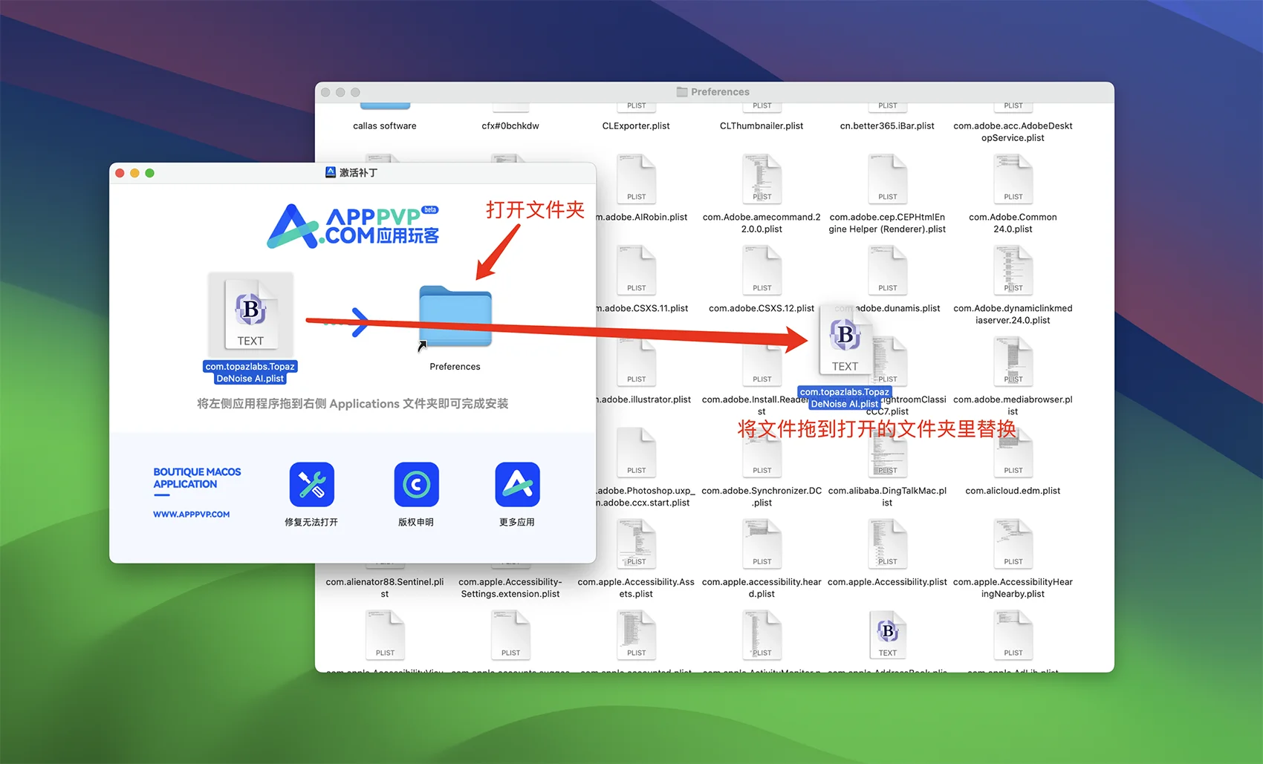This screenshot has height=764, width=1263.
Task: Click the callas software folder label
Action: click(384, 125)
